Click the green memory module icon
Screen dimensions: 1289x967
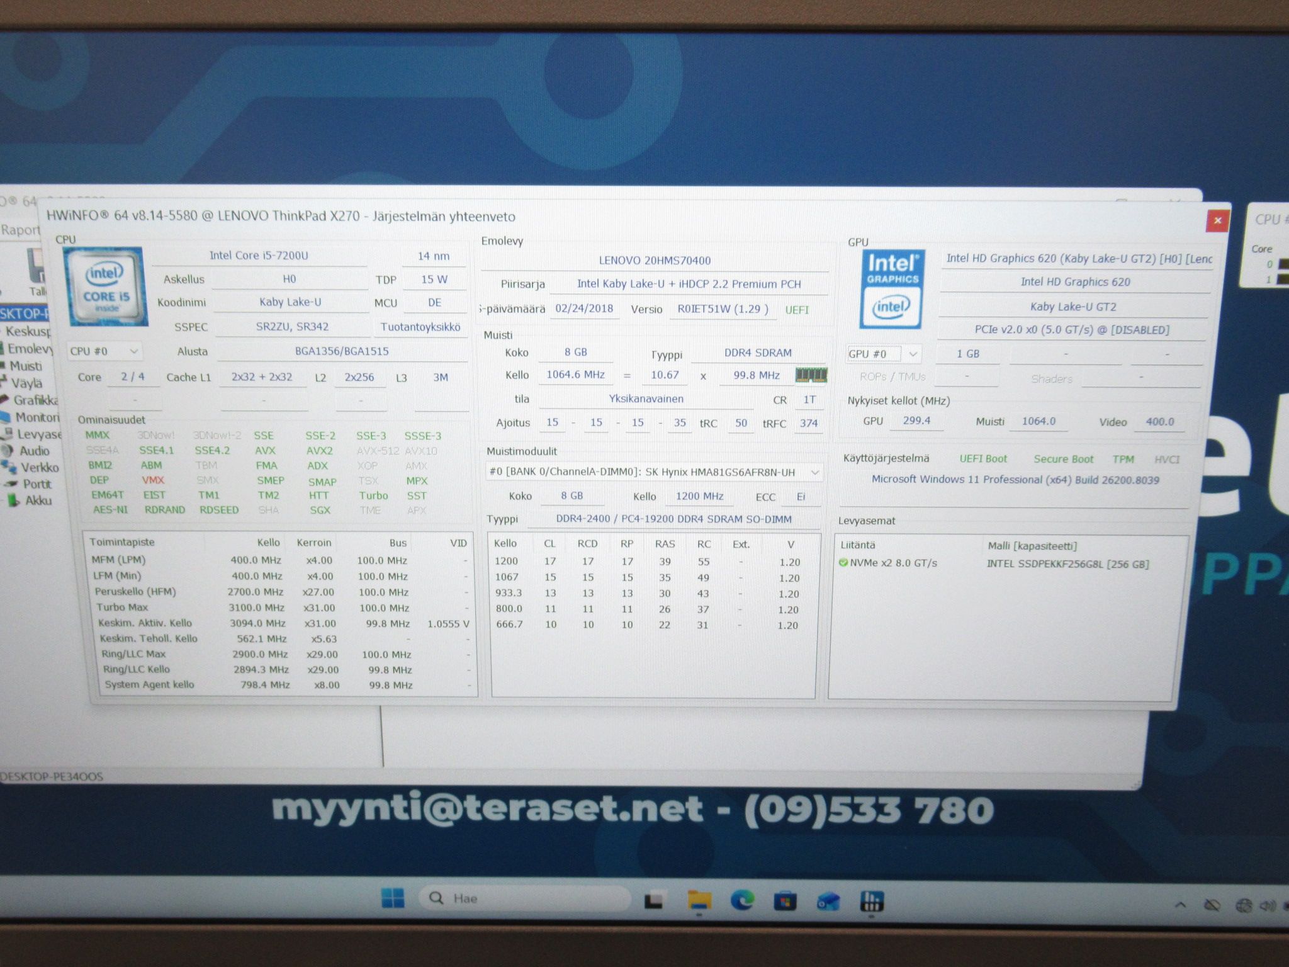811,375
